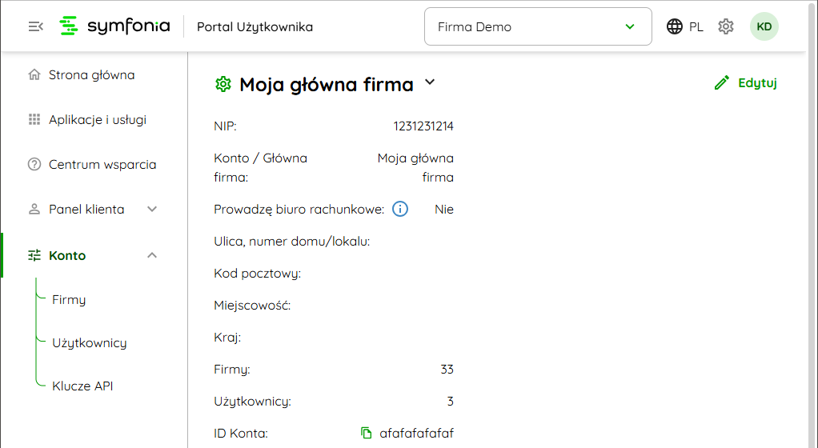
Task: Collapse the Konto menu section
Action: click(152, 256)
